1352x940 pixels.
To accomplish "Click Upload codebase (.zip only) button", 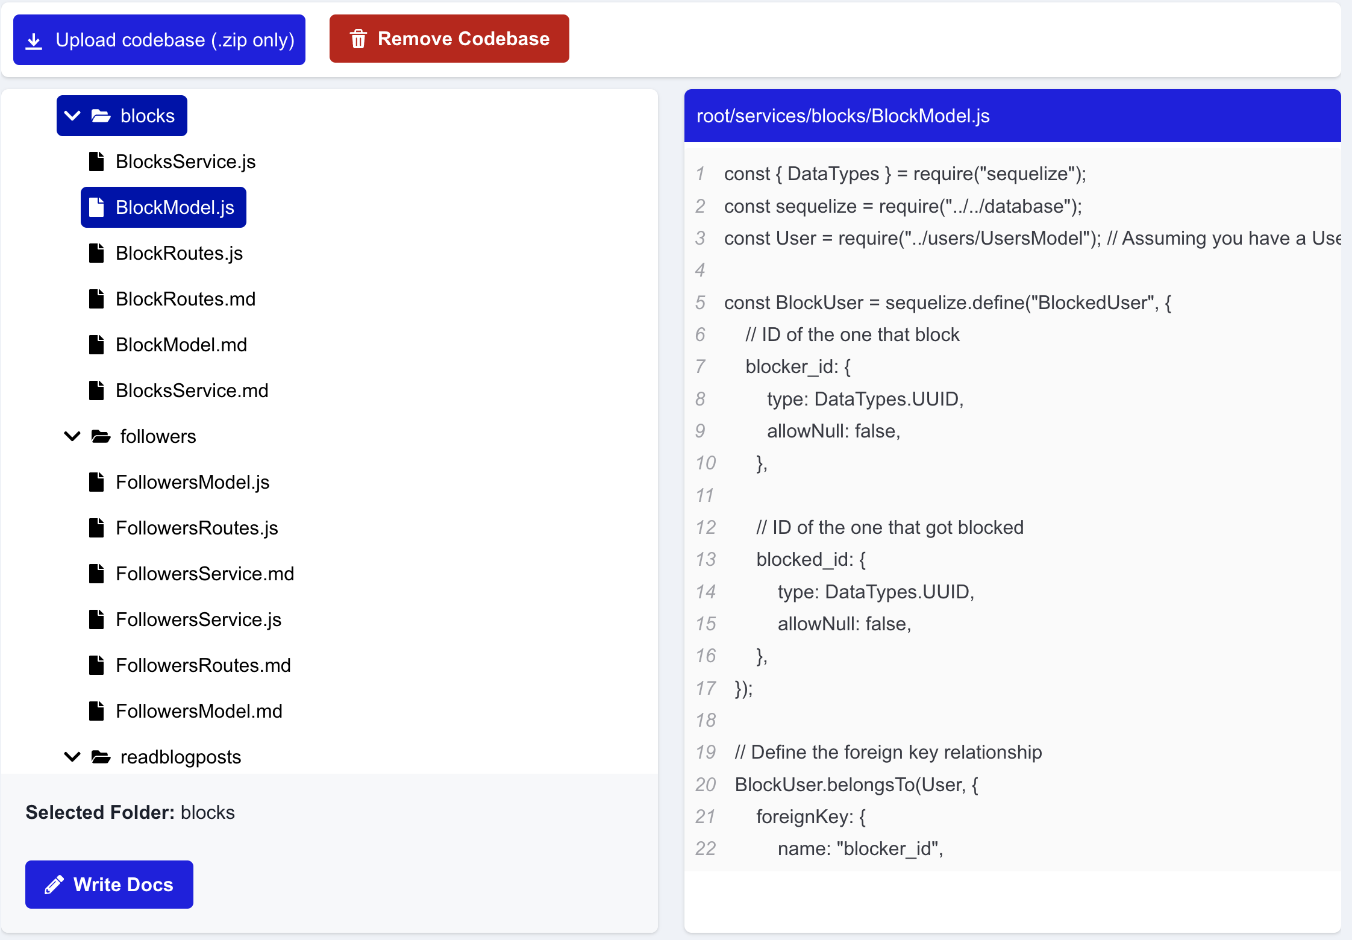I will click(x=159, y=40).
